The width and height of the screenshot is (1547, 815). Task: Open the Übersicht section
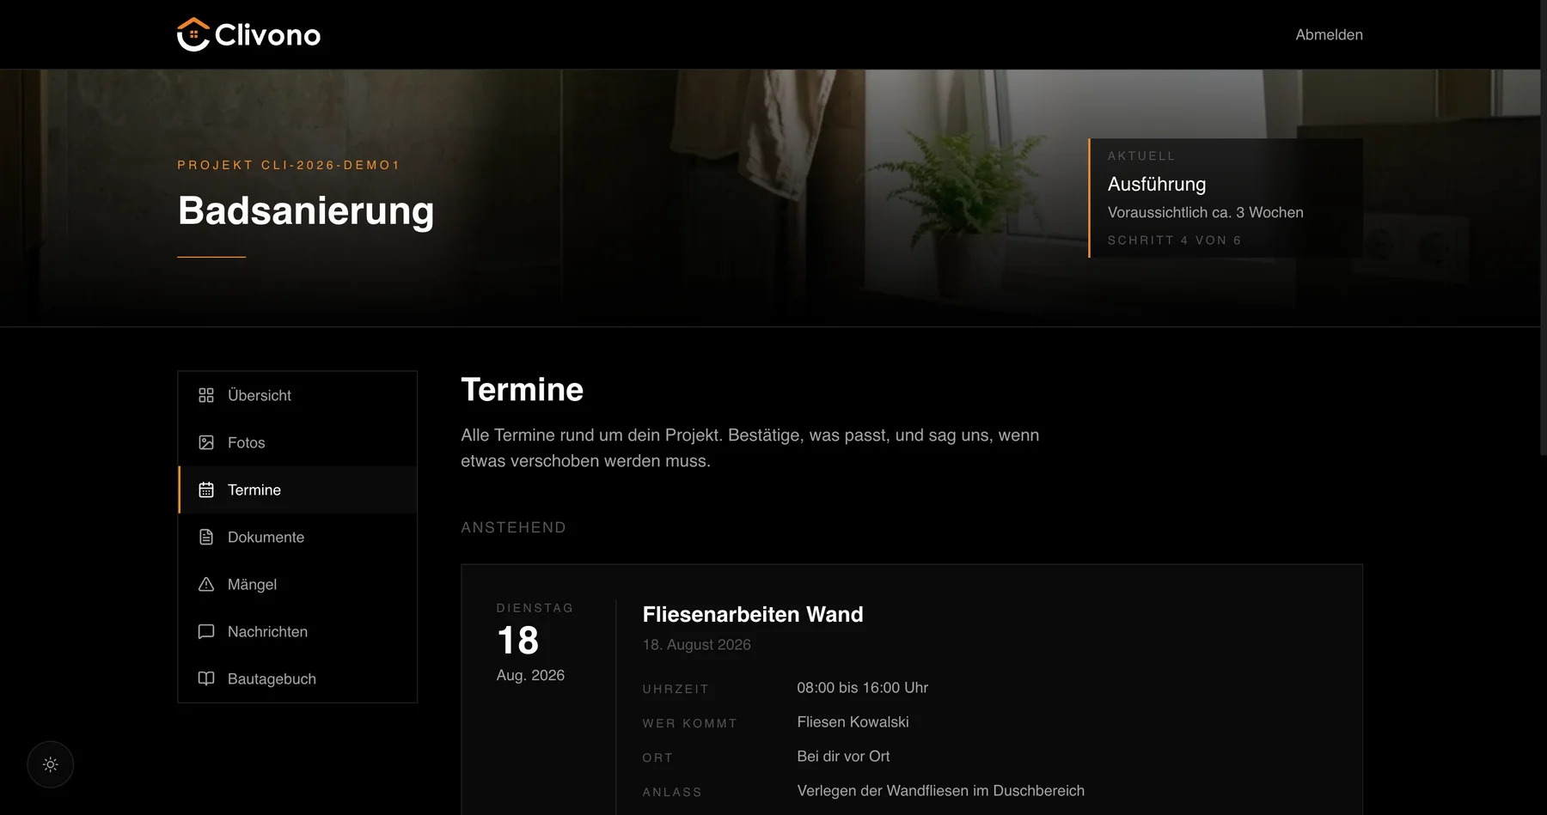tap(297, 395)
